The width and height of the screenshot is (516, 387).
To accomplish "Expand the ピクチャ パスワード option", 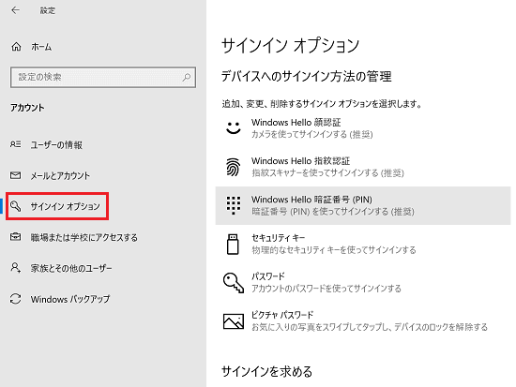I will 363,321.
